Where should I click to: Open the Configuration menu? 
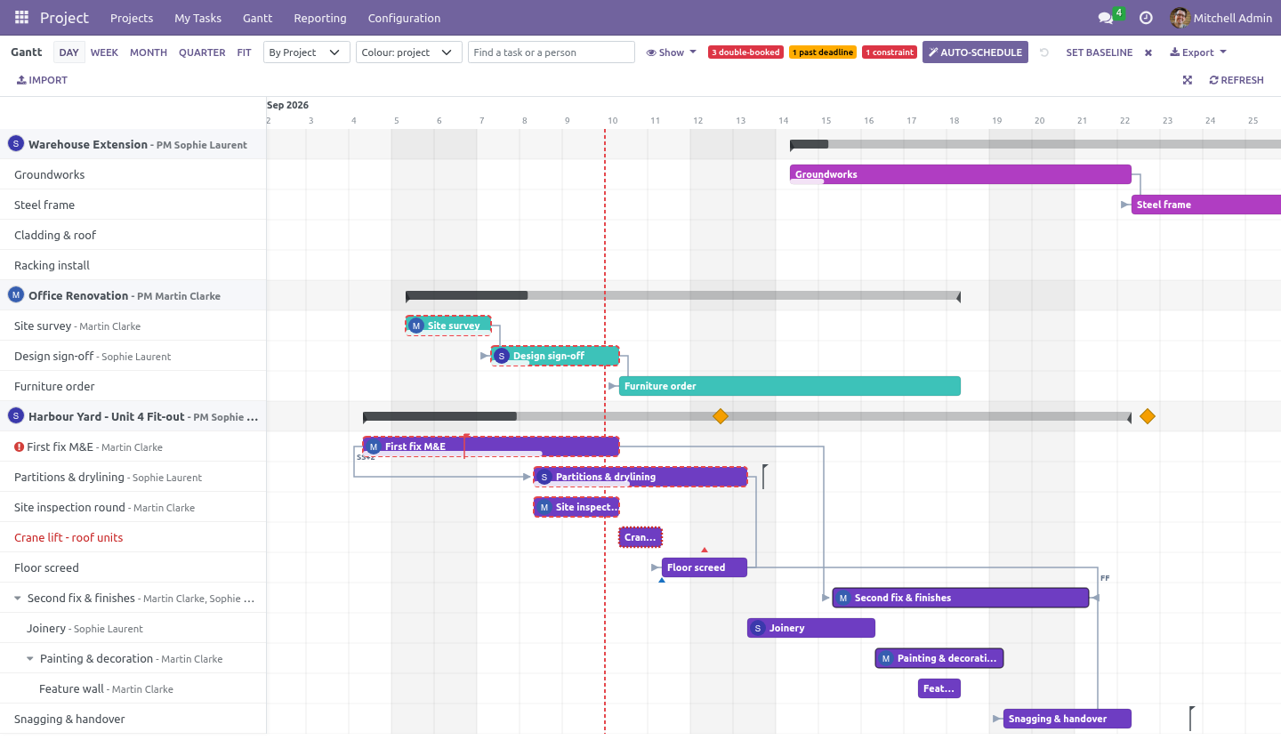pyautogui.click(x=404, y=18)
